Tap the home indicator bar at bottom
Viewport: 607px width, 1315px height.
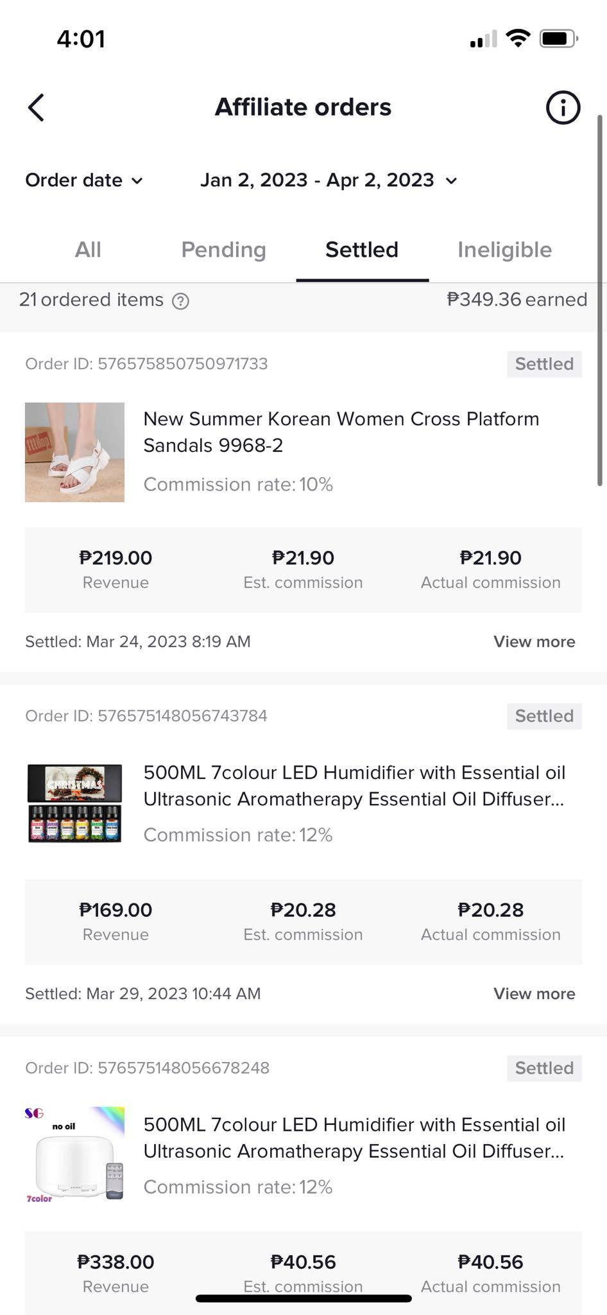303,1298
